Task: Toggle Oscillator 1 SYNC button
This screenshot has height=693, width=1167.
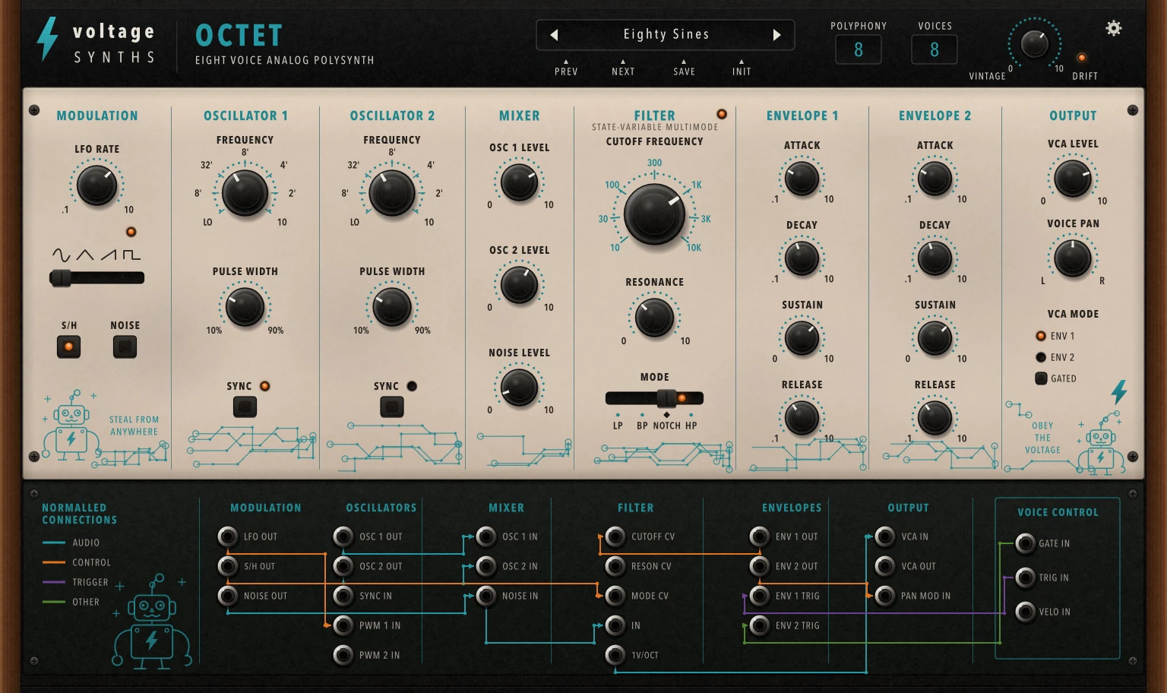Action: (245, 407)
